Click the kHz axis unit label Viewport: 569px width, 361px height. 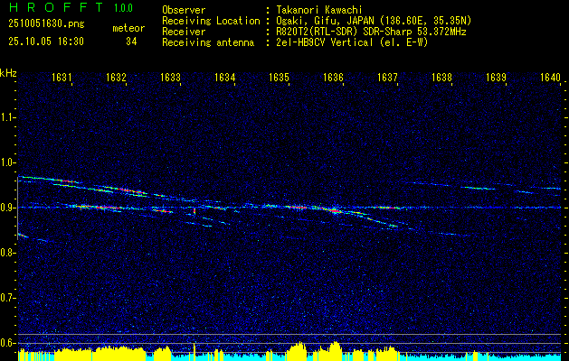tap(8, 73)
